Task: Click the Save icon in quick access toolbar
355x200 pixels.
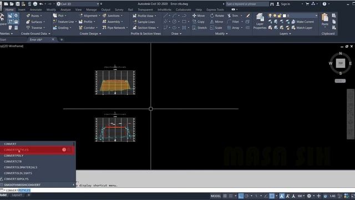Action: pyautogui.click(x=17, y=4)
